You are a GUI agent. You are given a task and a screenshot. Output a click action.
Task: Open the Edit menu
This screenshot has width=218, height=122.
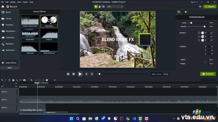click(7, 2)
